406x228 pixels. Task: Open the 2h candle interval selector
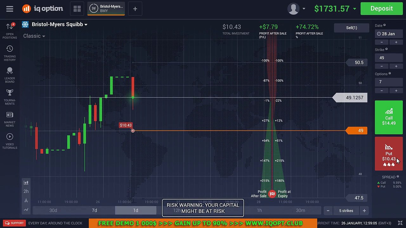26,191
